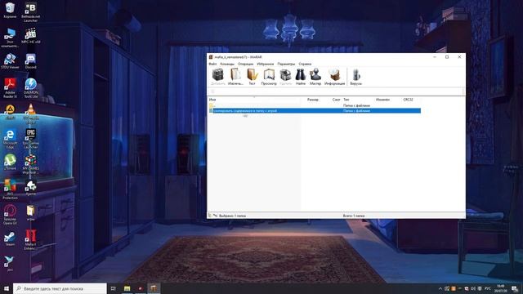Run the archive Test (Тест) tool
523x294 pixels.
click(x=253, y=77)
